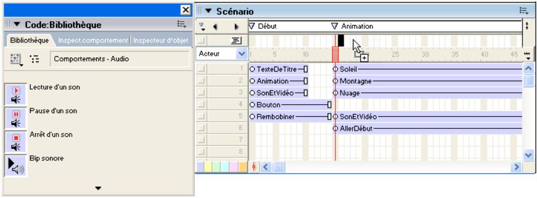The height and width of the screenshot is (198, 537).
Task: Click Lecture d'un son label
Action: pos(55,87)
